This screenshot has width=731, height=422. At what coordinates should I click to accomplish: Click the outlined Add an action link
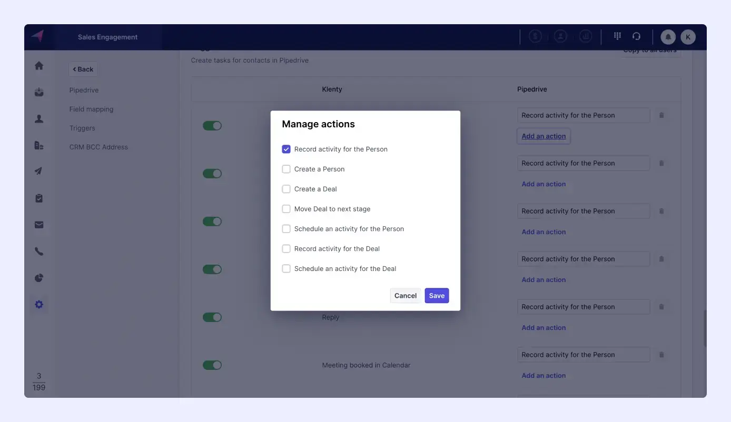point(544,136)
